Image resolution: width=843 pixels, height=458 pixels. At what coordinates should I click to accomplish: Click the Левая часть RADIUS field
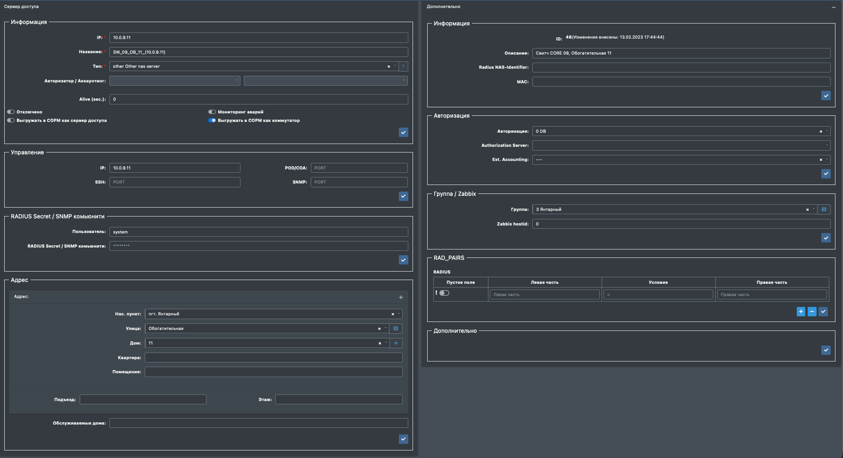click(545, 295)
